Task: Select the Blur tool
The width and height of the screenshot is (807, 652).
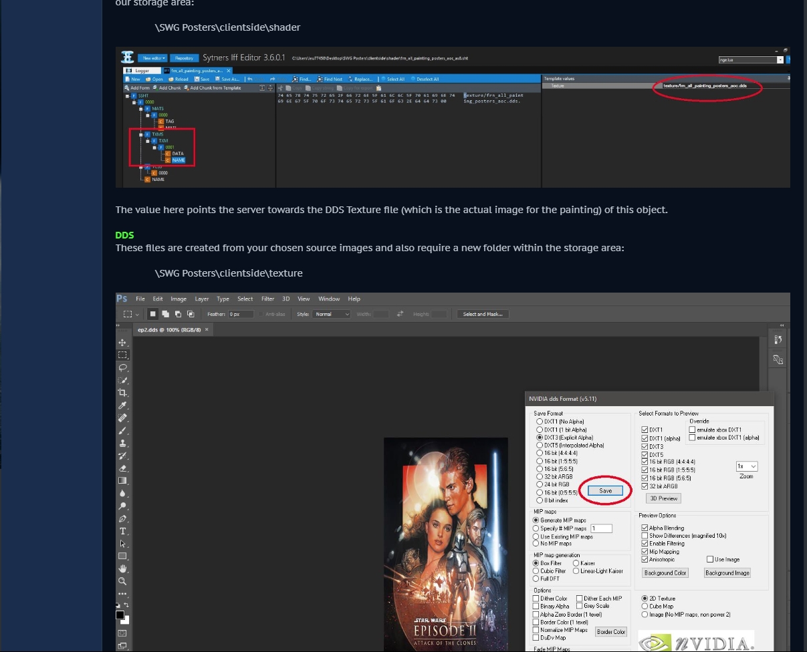Action: [x=123, y=493]
